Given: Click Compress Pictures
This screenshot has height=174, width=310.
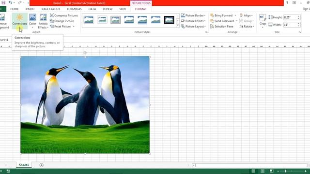Looking at the screenshot, I should click(64, 15).
